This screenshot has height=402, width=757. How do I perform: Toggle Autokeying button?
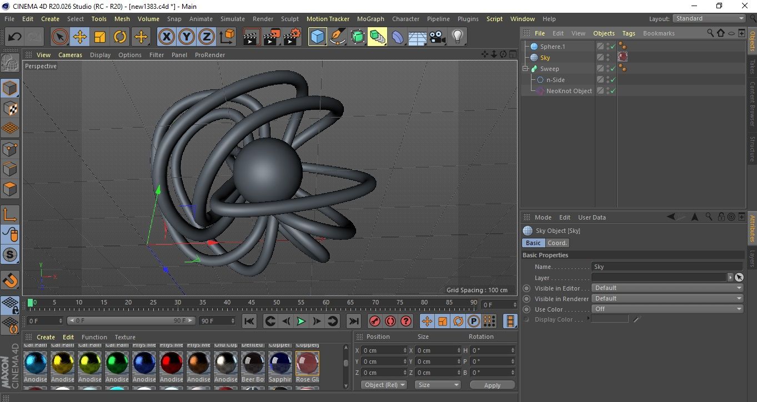(x=390, y=321)
